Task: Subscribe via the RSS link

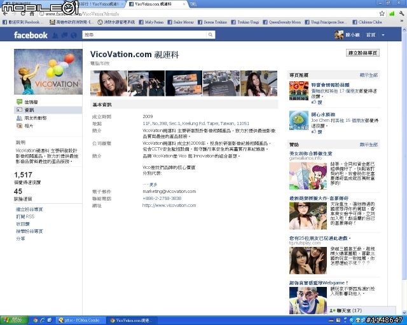Action: pyautogui.click(x=25, y=216)
